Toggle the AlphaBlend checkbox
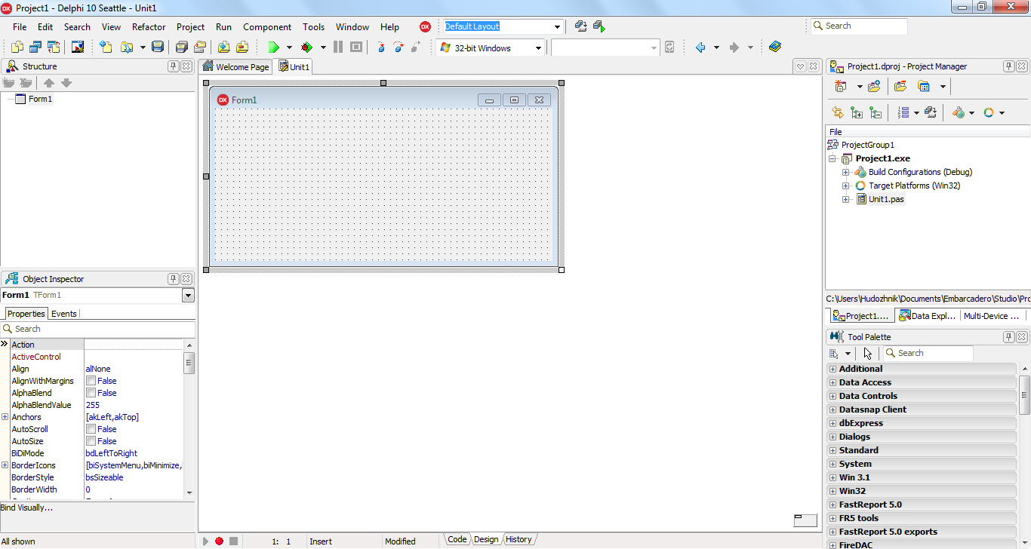The width and height of the screenshot is (1031, 549). click(x=91, y=393)
